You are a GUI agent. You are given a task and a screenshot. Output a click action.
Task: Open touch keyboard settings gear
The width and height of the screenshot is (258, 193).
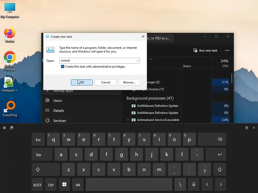point(5,128)
